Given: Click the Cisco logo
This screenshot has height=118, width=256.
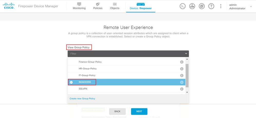Looking at the screenshot, I should [9, 6].
